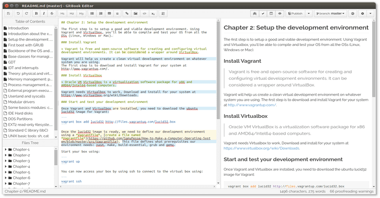Insert an H3 heading
380x198 pixels.
[81, 14]
